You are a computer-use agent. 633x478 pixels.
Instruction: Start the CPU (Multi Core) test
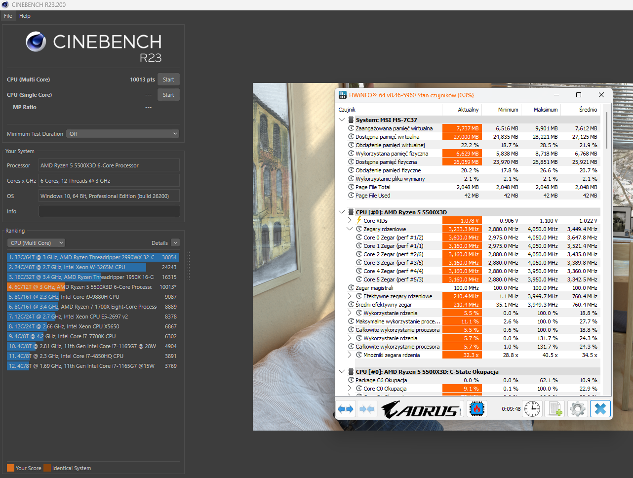point(168,80)
